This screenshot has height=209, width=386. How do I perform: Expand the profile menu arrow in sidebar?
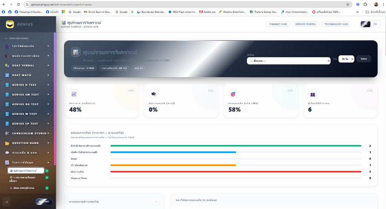[48, 46]
